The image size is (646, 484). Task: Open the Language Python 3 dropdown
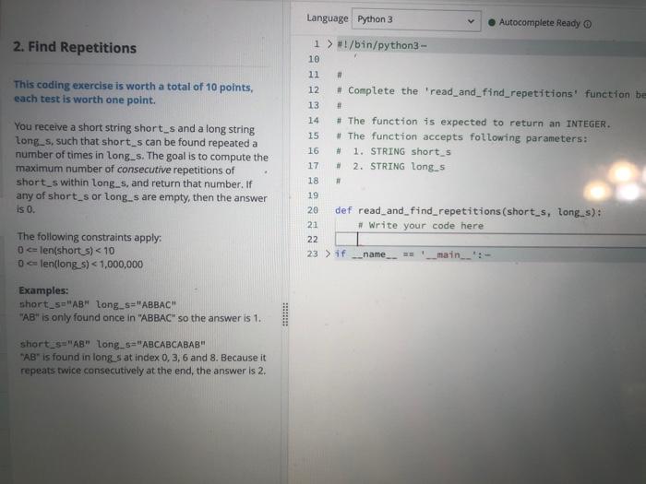(x=416, y=19)
